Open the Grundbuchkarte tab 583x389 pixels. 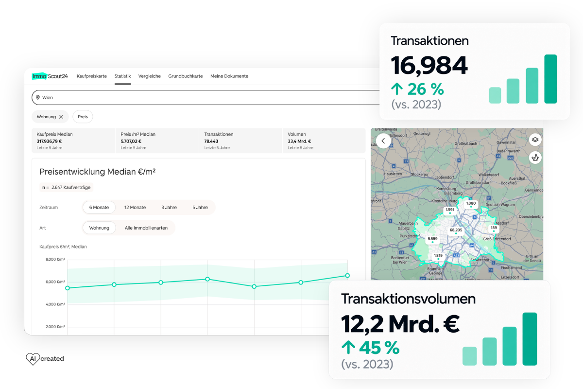186,76
